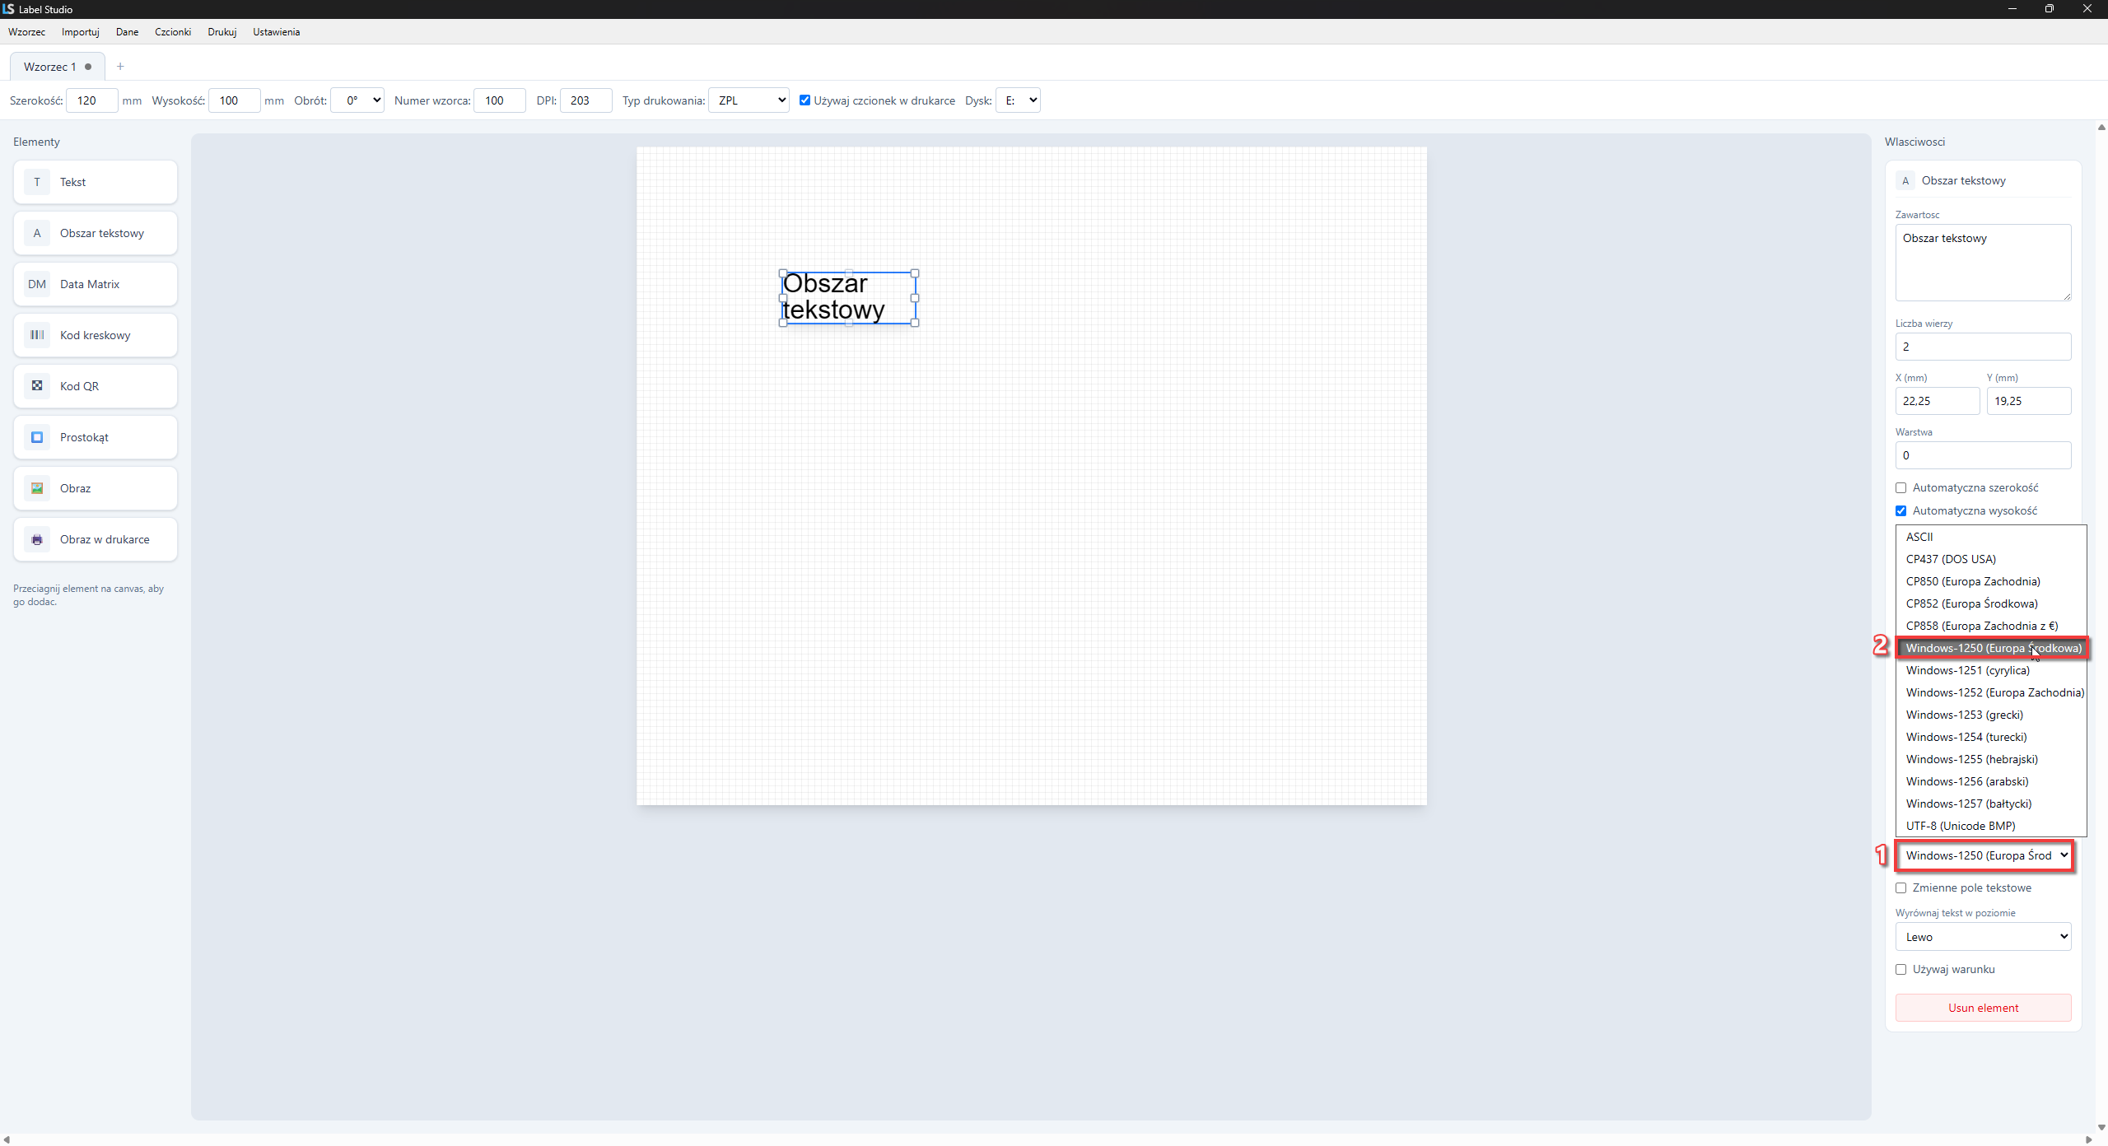The width and height of the screenshot is (2108, 1146).
Task: Open the Obrót rotation dropdown
Action: (357, 100)
